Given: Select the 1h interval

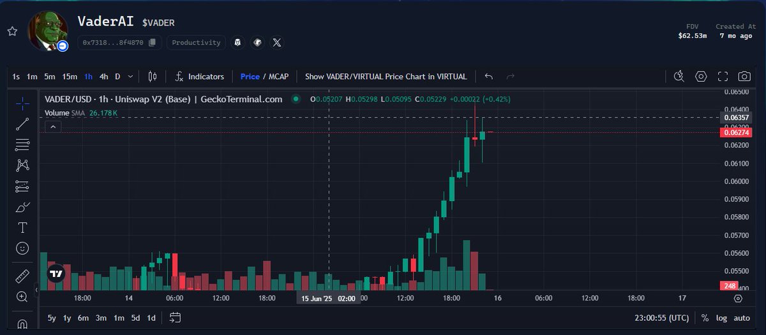Looking at the screenshot, I should click(x=88, y=77).
